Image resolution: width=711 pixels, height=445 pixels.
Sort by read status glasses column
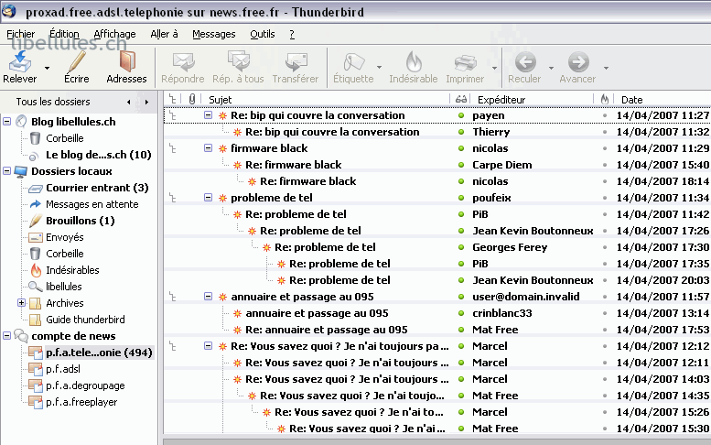tap(461, 99)
